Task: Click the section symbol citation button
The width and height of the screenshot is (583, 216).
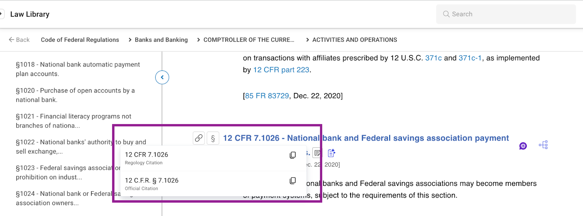Action: [x=213, y=138]
